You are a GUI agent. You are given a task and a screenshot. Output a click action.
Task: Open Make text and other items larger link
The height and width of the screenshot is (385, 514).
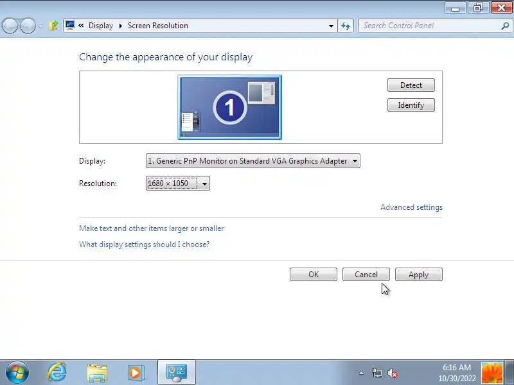152,228
